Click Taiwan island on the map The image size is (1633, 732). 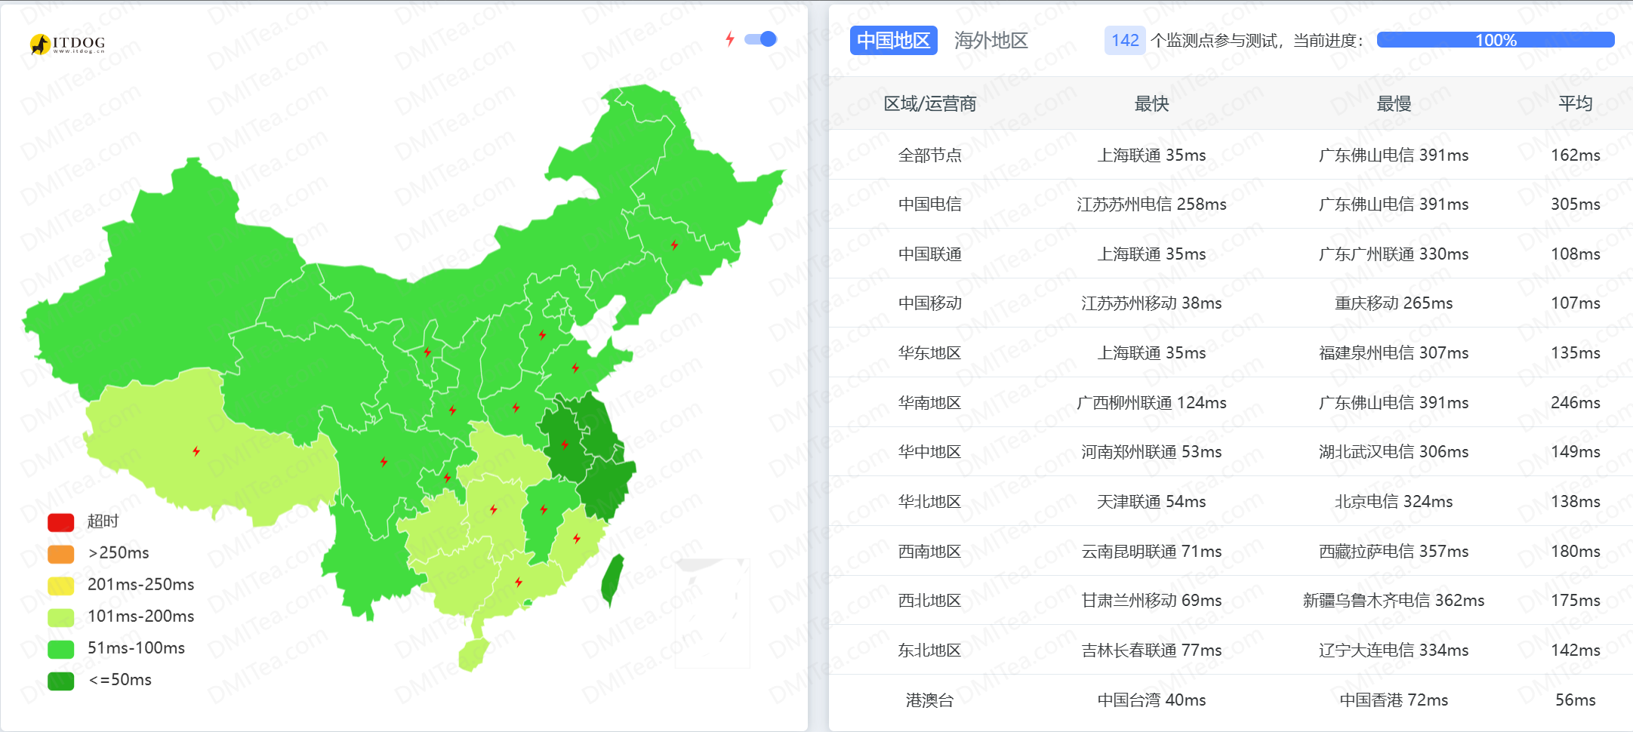coord(612,581)
